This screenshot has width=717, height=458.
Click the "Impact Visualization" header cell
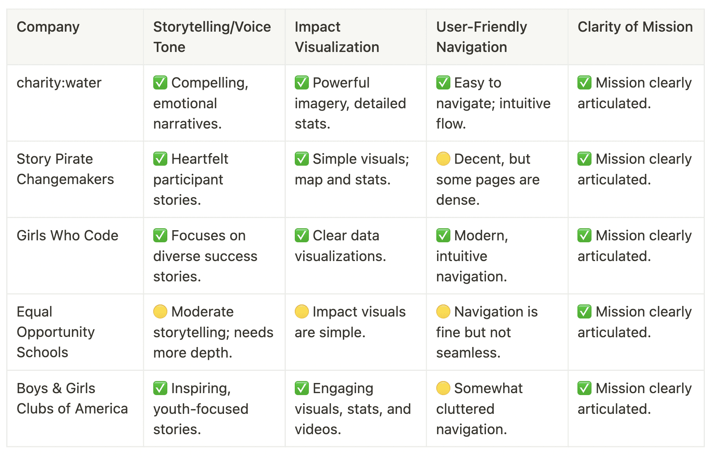pyautogui.click(x=337, y=37)
